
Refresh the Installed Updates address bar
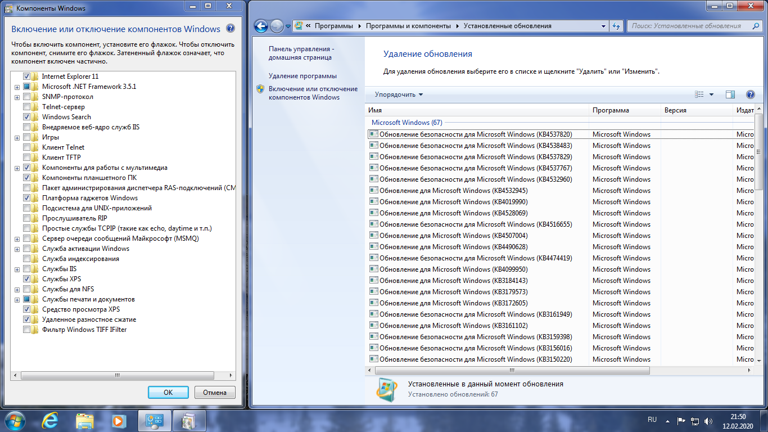pos(616,26)
